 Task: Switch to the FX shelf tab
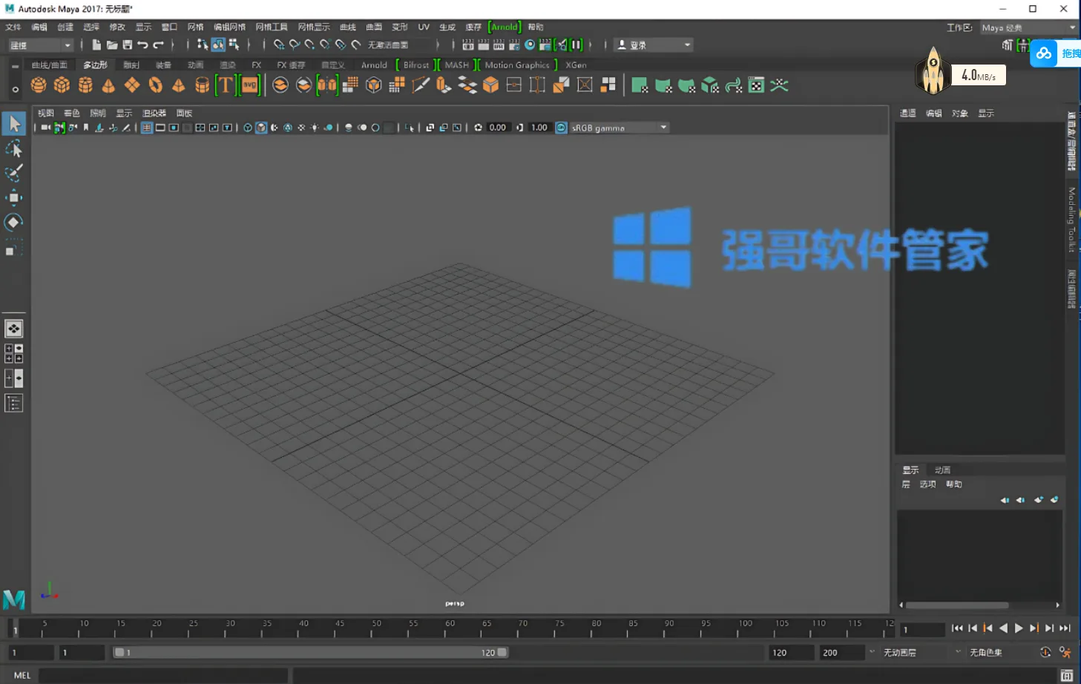tap(256, 65)
